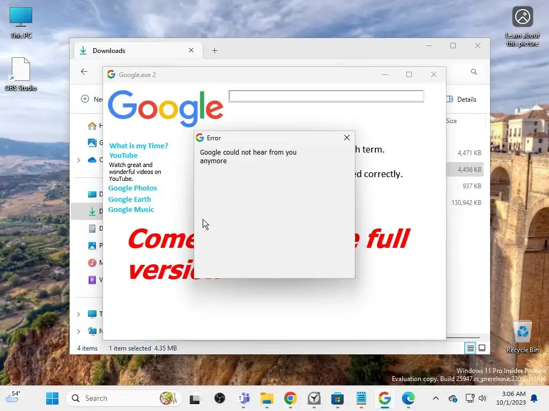
Task: Click the large Google logo
Action: tap(165, 108)
